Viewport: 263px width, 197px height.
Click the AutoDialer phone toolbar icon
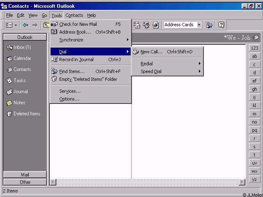[x=146, y=25]
